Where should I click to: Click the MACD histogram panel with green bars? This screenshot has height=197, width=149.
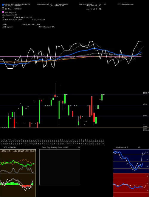18,185
